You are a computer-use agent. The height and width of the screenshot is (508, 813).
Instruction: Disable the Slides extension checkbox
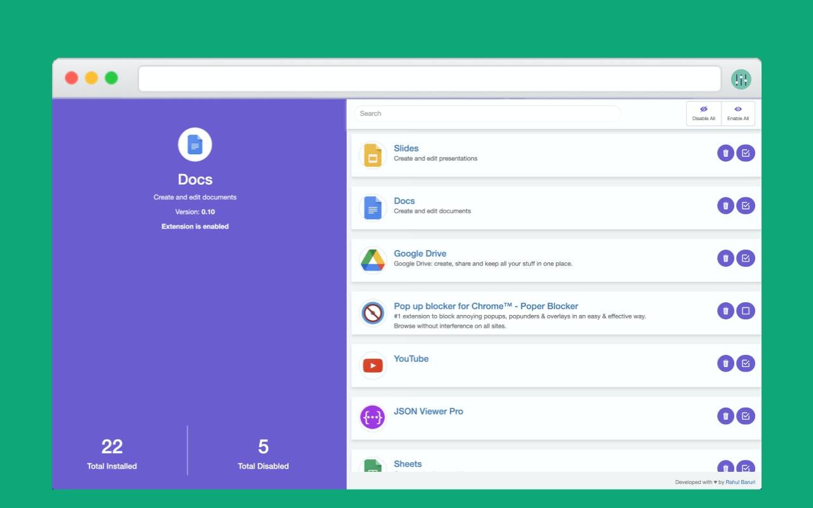click(x=746, y=153)
